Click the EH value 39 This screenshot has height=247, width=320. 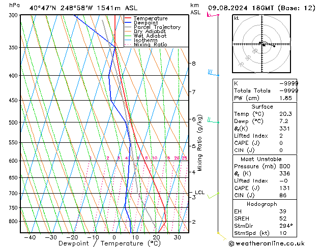[283, 211]
